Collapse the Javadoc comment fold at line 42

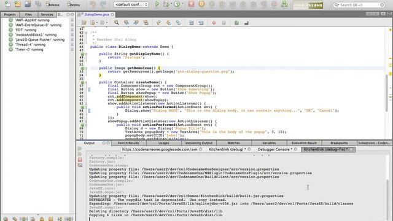[86, 33]
